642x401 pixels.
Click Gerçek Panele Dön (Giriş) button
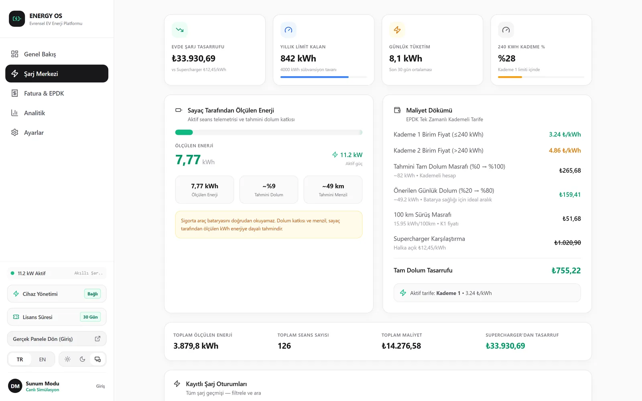click(57, 339)
